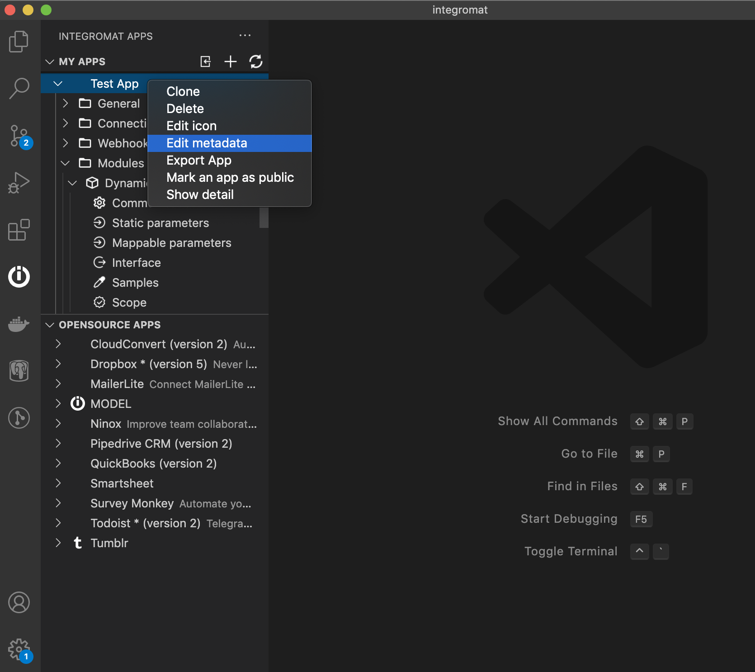Open the Run and Debug view

pyautogui.click(x=19, y=183)
